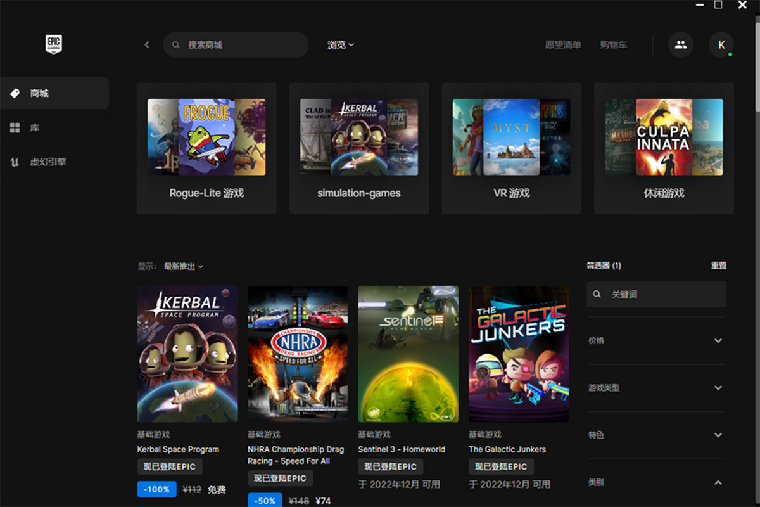
Task: Open the 虚幻引擎 Unreal Engine icon
Action: tap(15, 162)
